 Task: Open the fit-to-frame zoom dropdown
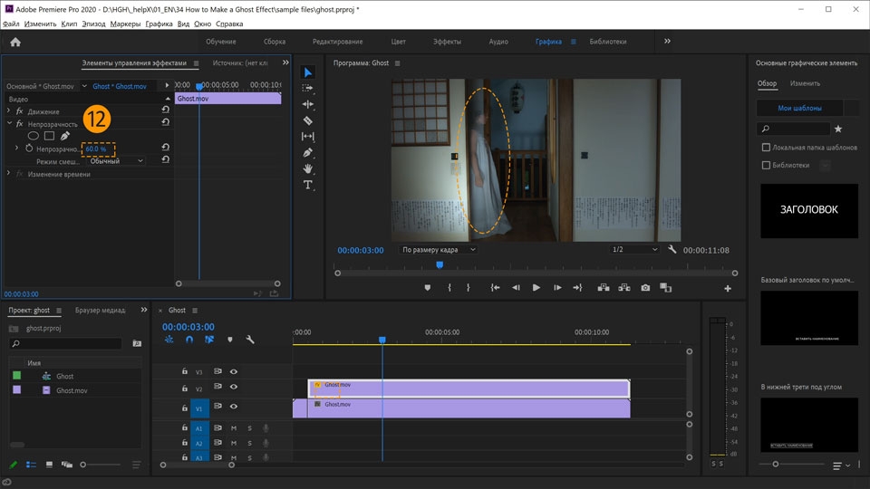(x=438, y=250)
